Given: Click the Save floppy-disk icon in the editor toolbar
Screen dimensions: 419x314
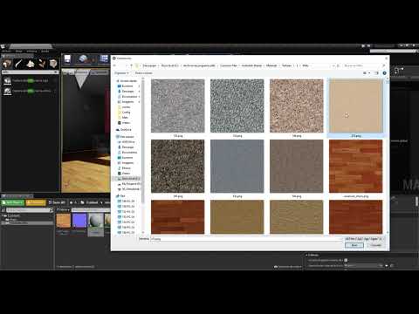Looking at the screenshot, I should (67, 59).
